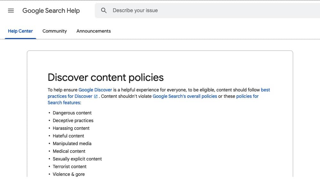
Task: Click the search magnifier icon
Action: 104,11
